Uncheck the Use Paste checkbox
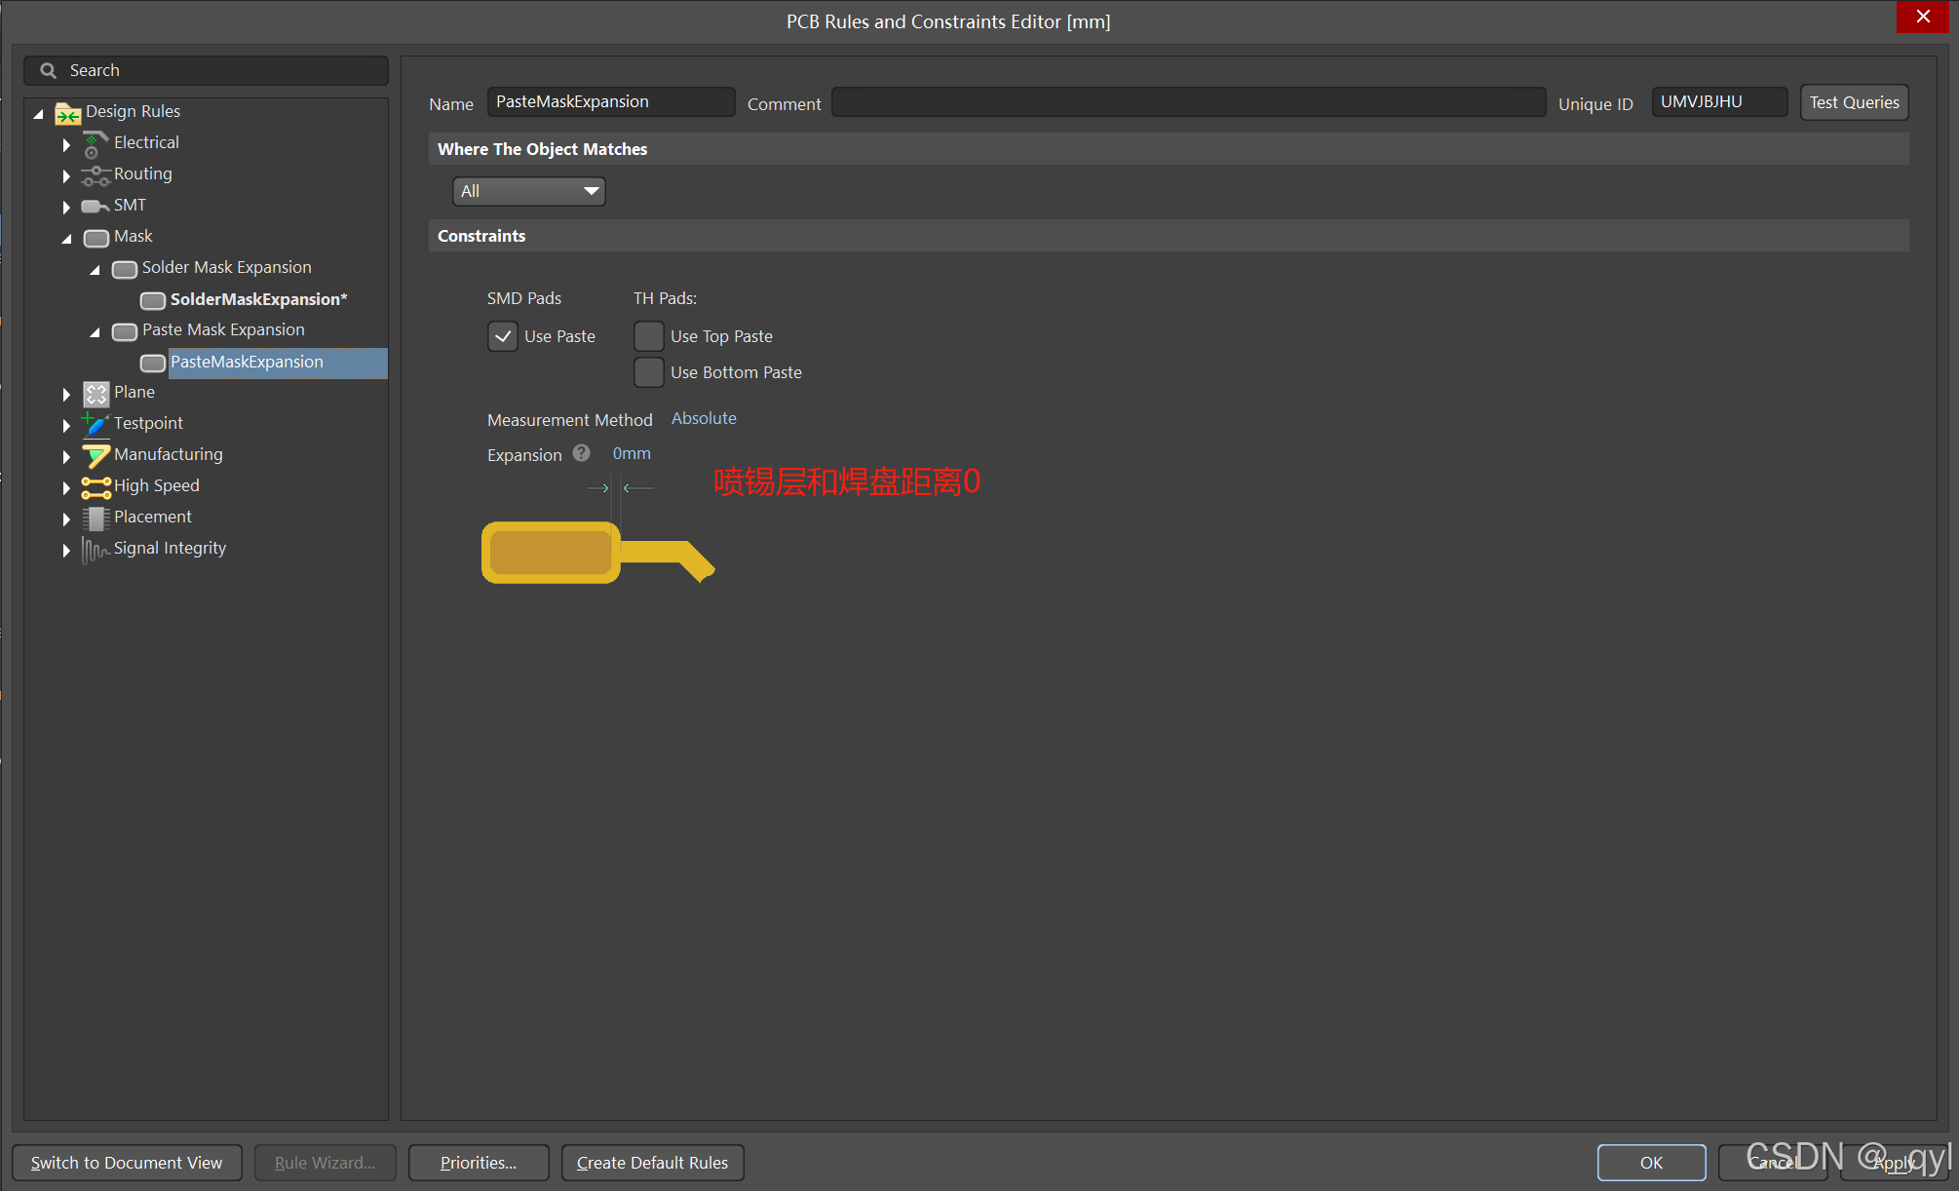This screenshot has width=1959, height=1191. pos(503,336)
